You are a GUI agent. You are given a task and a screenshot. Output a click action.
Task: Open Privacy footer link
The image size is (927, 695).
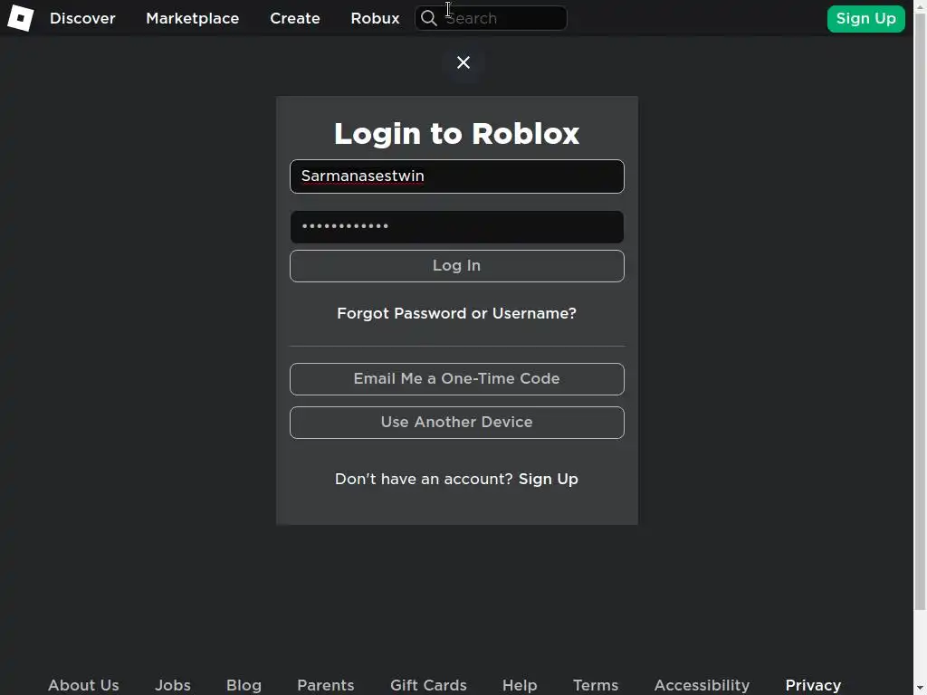click(813, 685)
